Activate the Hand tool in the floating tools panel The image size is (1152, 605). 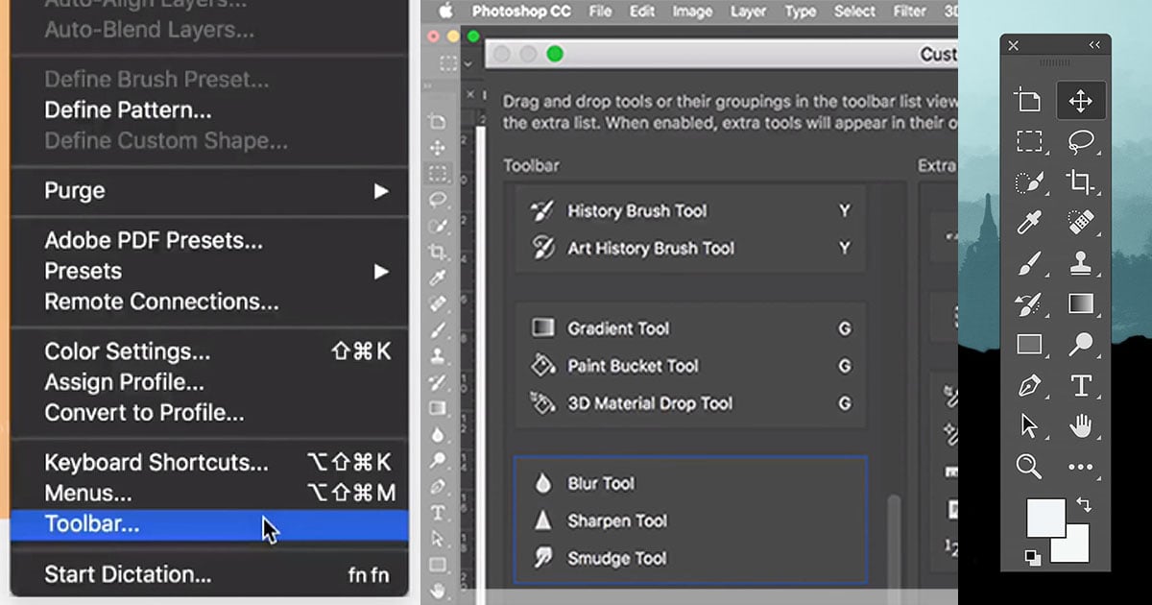tap(1081, 425)
